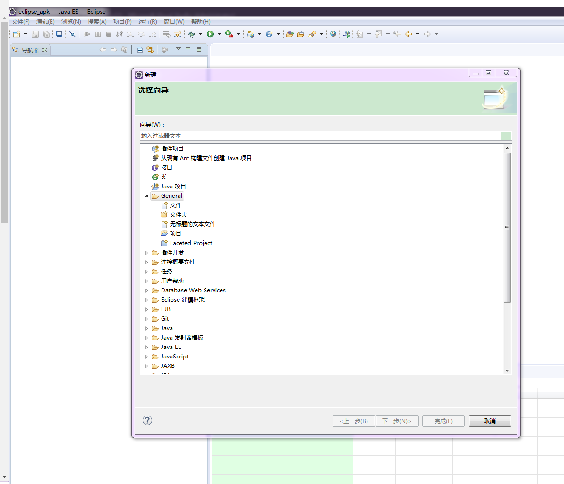Click the wizard list vertical scrollbar

point(507,228)
